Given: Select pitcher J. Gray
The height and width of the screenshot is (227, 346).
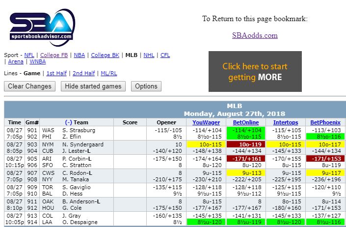Looking at the screenshot, I should 72,216.
